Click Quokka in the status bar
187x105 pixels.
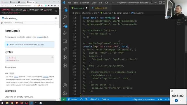[105, 99]
